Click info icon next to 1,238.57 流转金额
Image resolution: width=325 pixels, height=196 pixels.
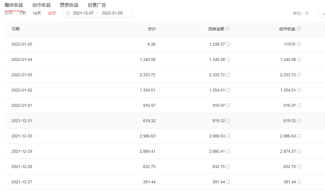point(228,44)
